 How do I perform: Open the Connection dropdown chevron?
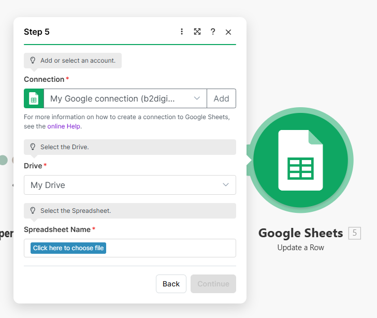click(197, 98)
